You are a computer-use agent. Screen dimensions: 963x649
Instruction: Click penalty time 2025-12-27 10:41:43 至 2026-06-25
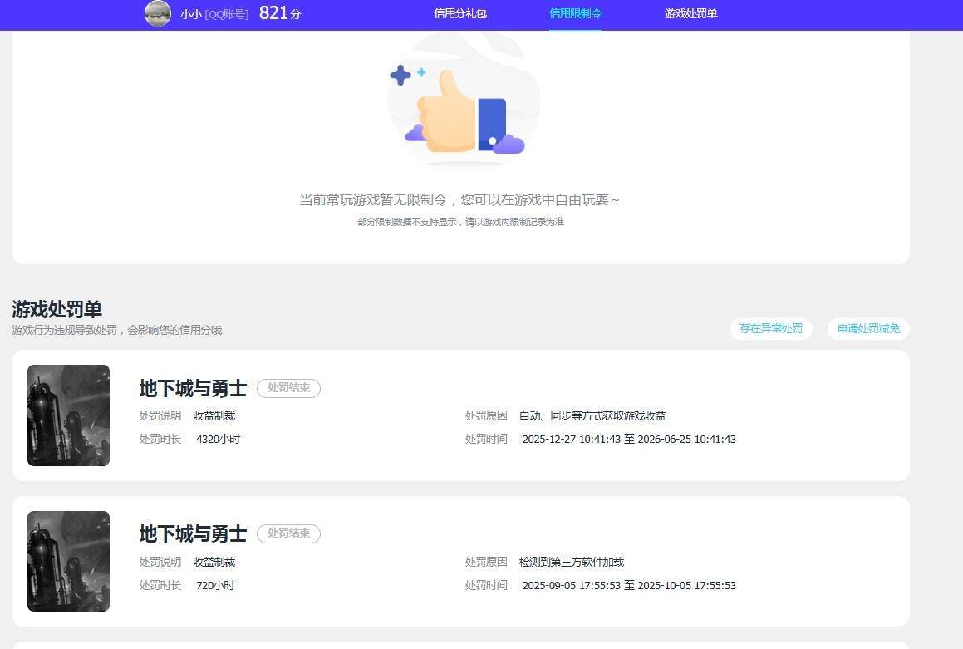[x=629, y=439]
